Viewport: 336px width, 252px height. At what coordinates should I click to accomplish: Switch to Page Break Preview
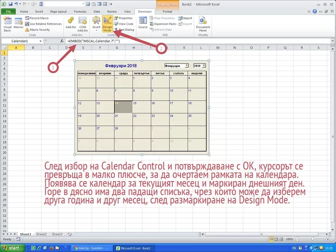[281, 239]
